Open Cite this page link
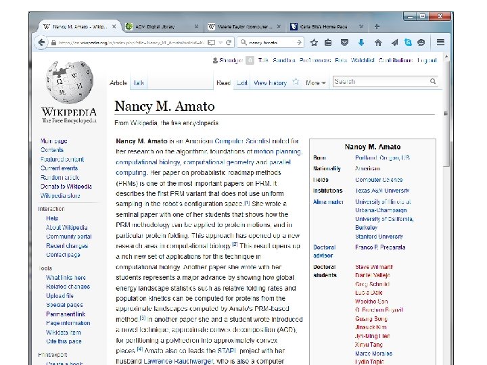The height and width of the screenshot is (365, 487). pyautogui.click(x=64, y=341)
